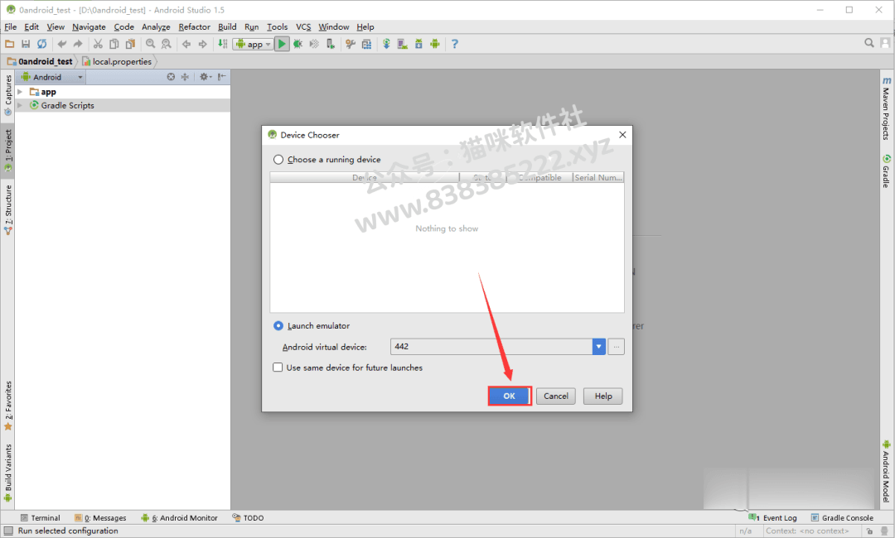
Task: Click the Cut scissors icon
Action: point(98,44)
